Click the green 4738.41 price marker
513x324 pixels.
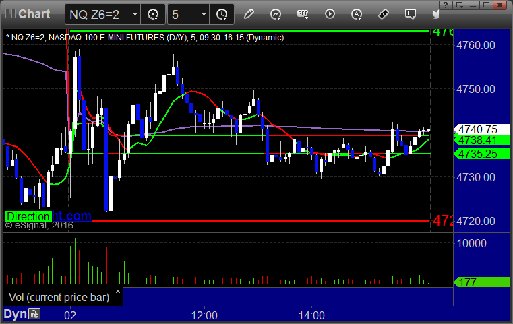[482, 140]
